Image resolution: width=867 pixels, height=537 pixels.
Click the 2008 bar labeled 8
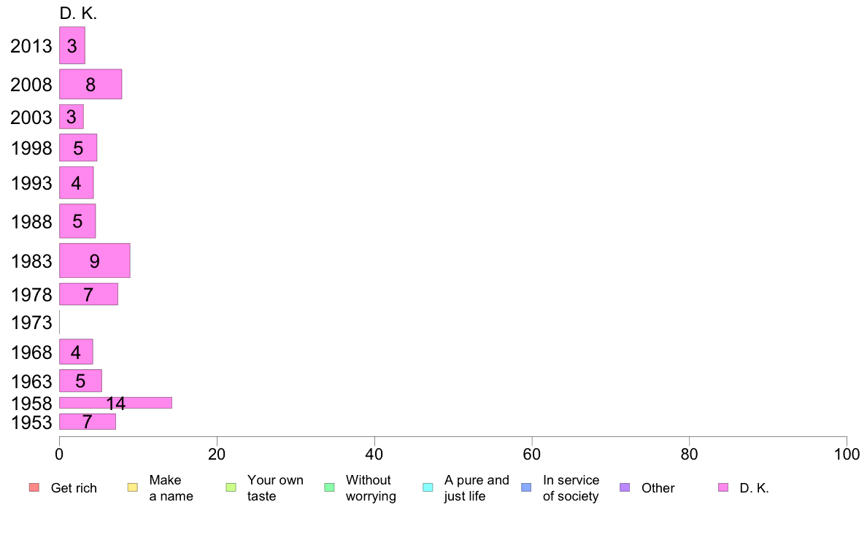(x=90, y=84)
